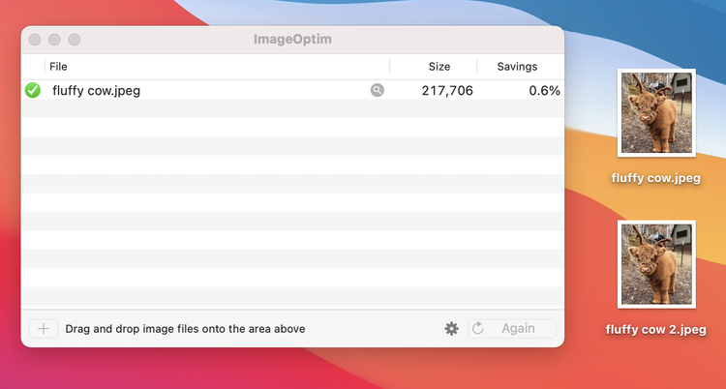The width and height of the screenshot is (726, 389).
Task: Sort by the Size column header
Action: pyautogui.click(x=439, y=67)
